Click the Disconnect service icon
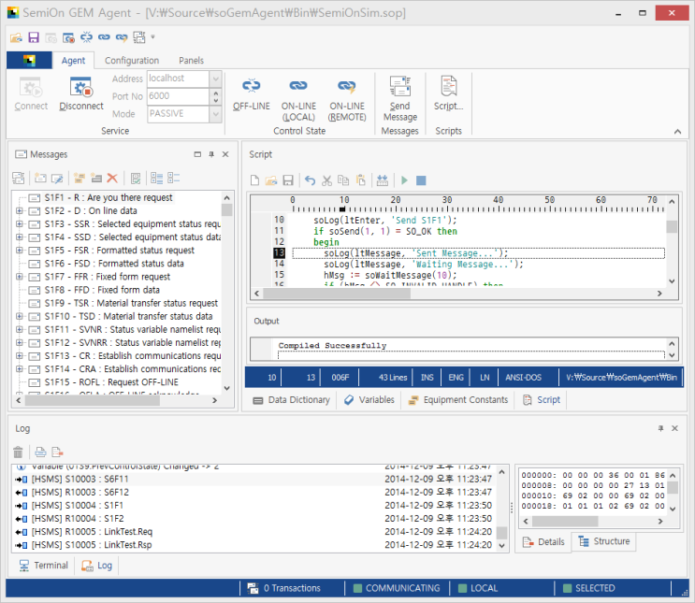Viewport: 695px width, 603px height. pyautogui.click(x=81, y=93)
